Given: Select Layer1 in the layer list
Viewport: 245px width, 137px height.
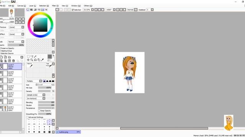Looking at the screenshot, I should pos(11,108).
